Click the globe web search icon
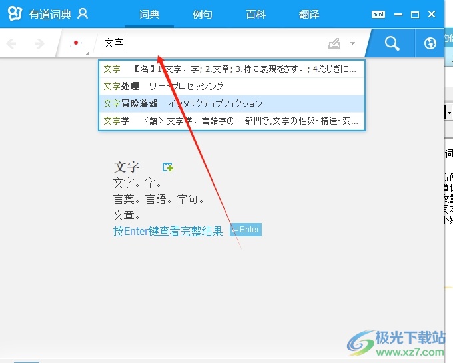Image resolution: width=453 pixels, height=363 pixels. pos(430,43)
